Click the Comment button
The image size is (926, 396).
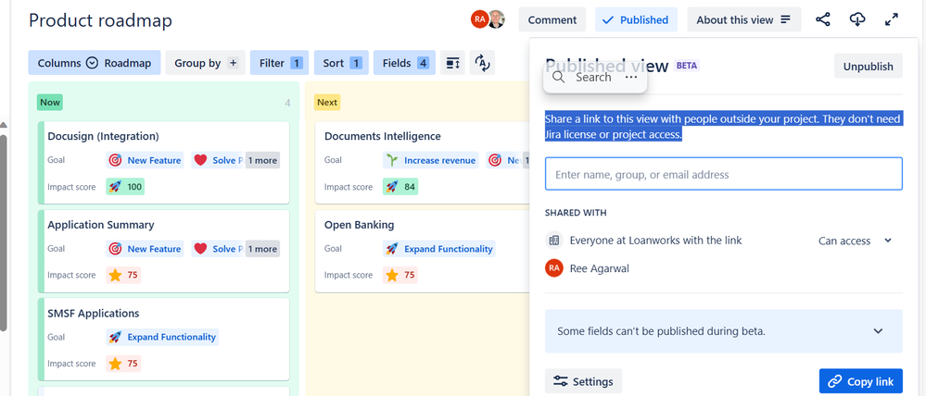pyautogui.click(x=552, y=19)
